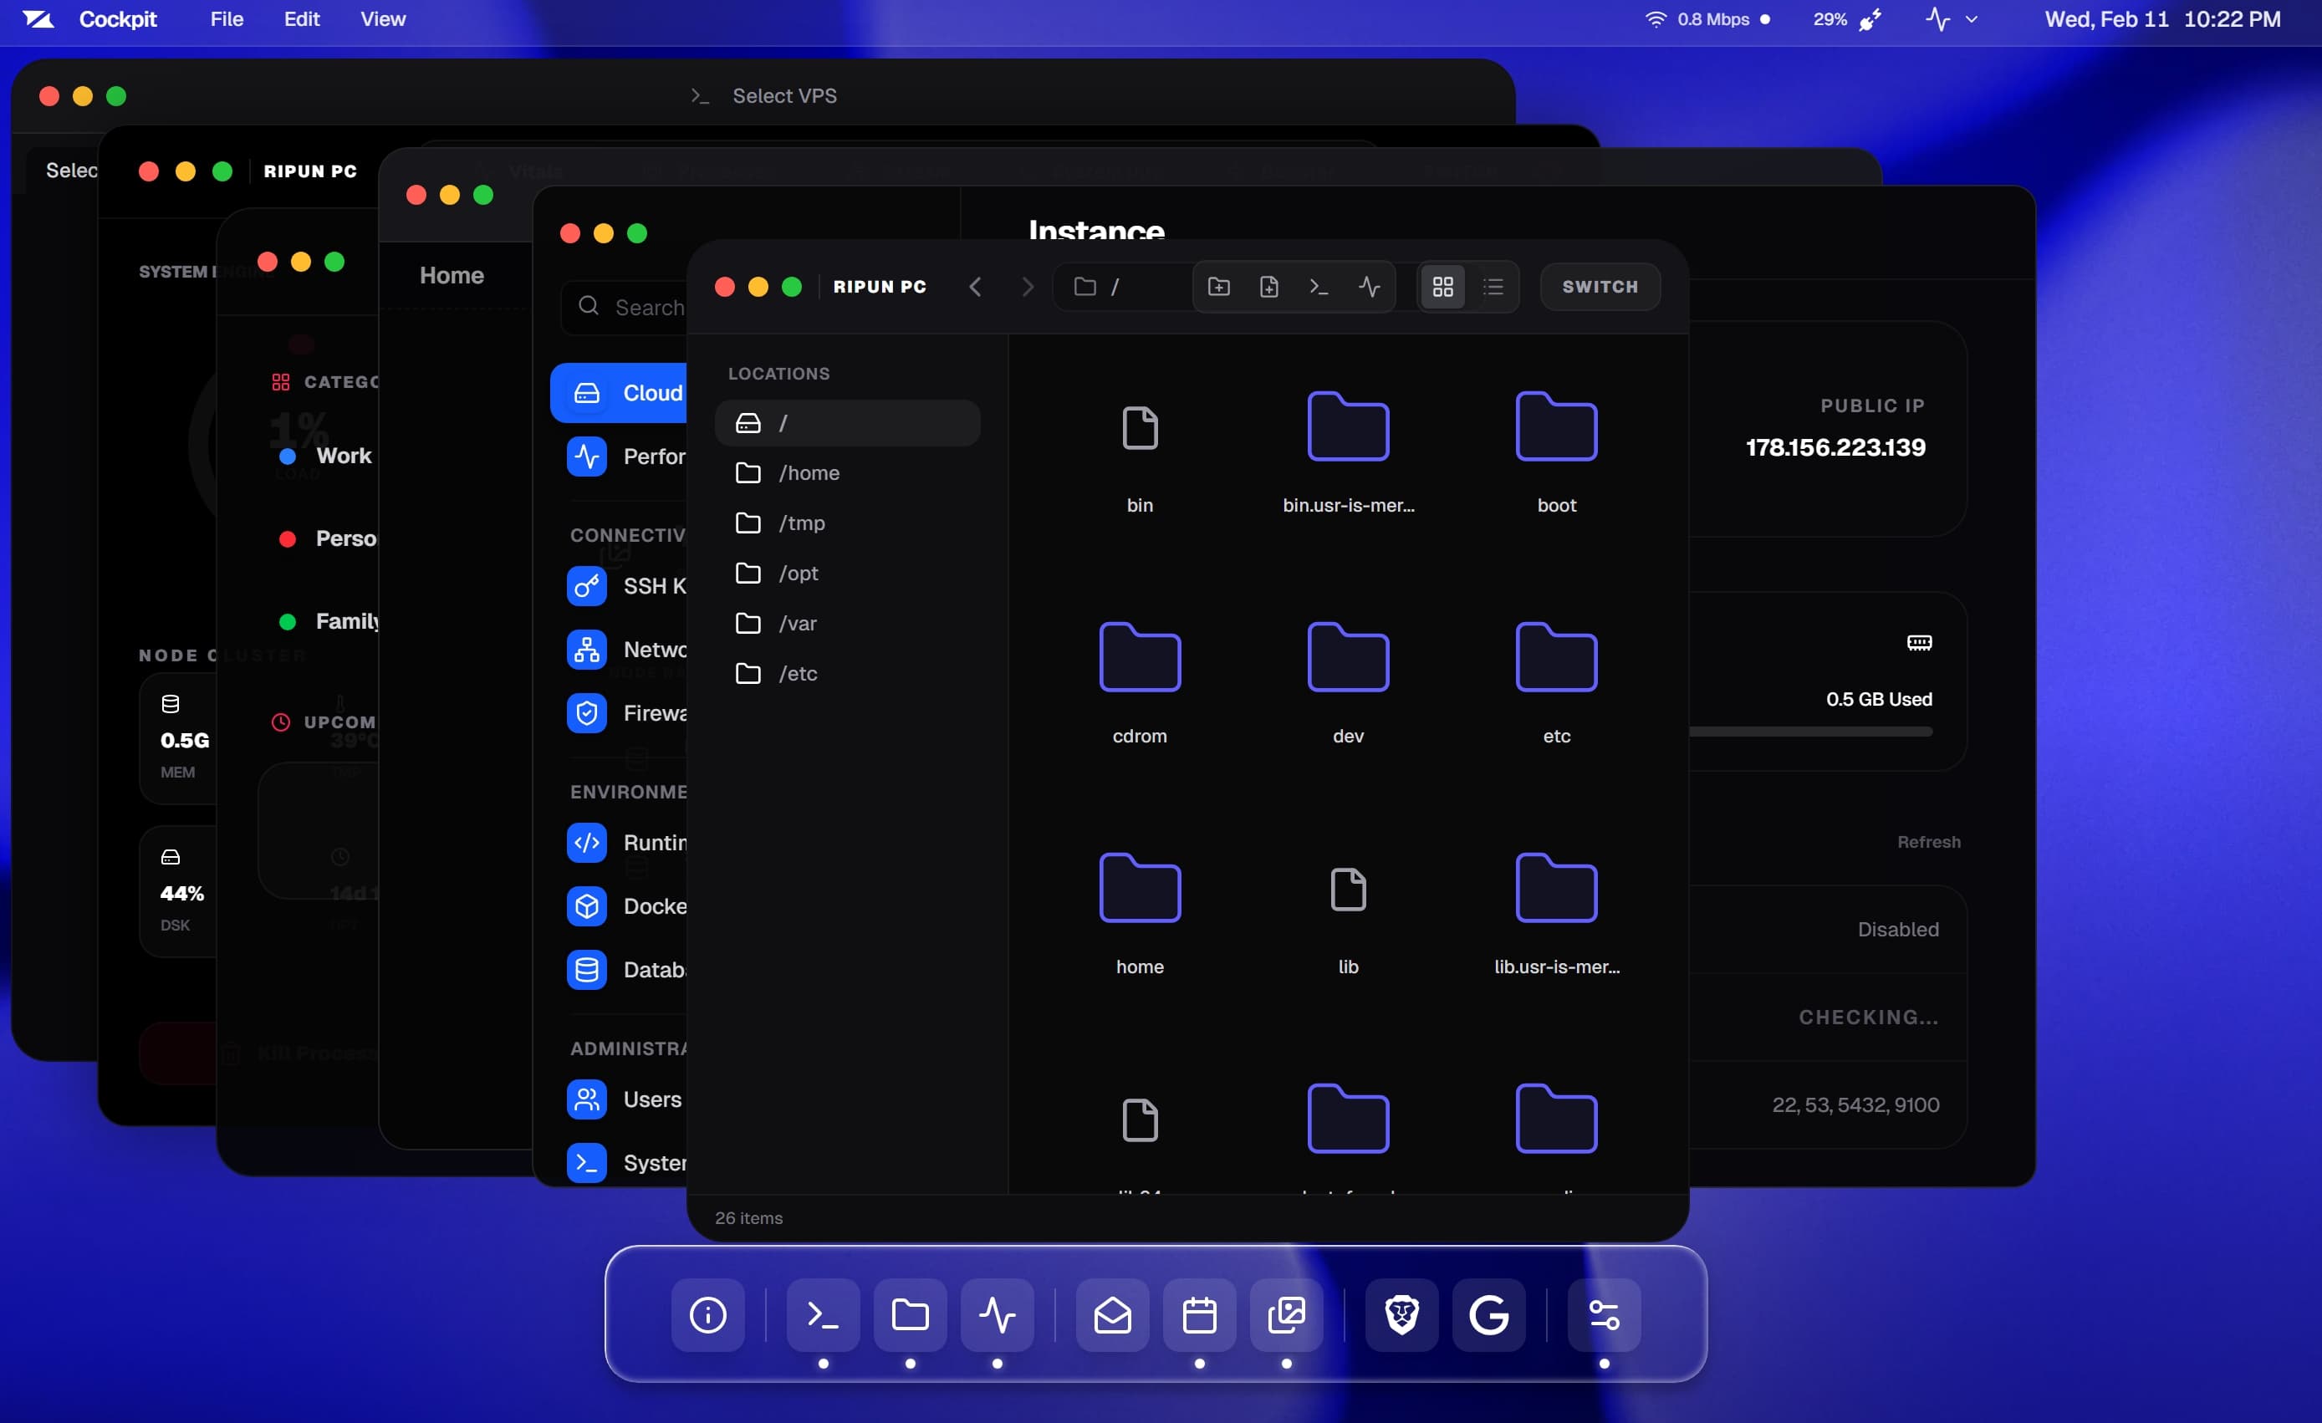
Task: Open terminal from file manager toolbar
Action: pyautogui.click(x=1319, y=287)
